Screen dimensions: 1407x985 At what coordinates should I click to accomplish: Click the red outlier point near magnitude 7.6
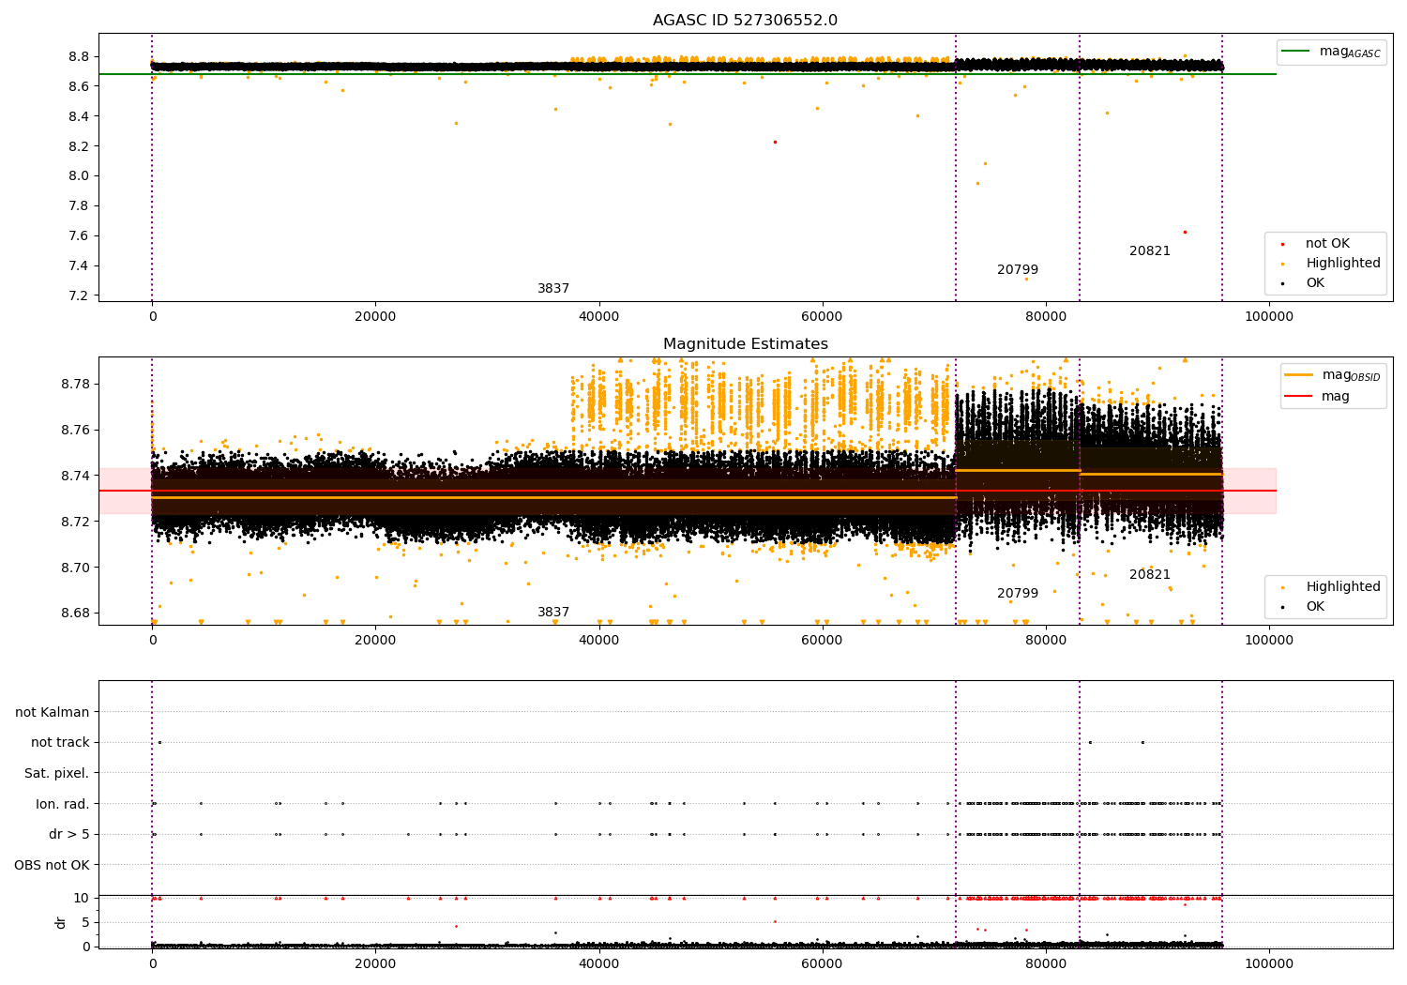[1185, 232]
